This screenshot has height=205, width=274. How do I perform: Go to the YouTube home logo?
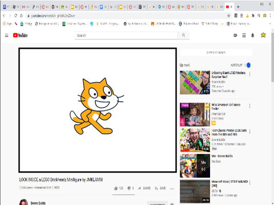[x=20, y=35]
